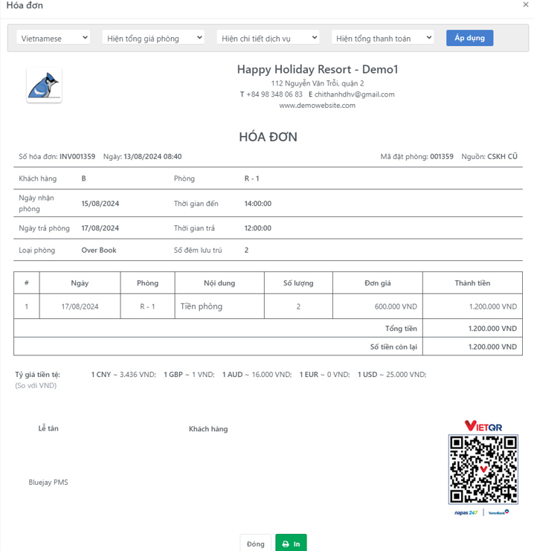Open the 'Hiện chi tiết dịch vụ' dropdown
Screen dimensions: 534x551
point(268,38)
